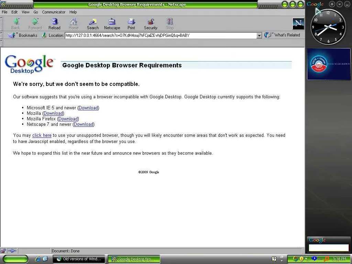
Task: Open the Go menu
Action: (36, 12)
